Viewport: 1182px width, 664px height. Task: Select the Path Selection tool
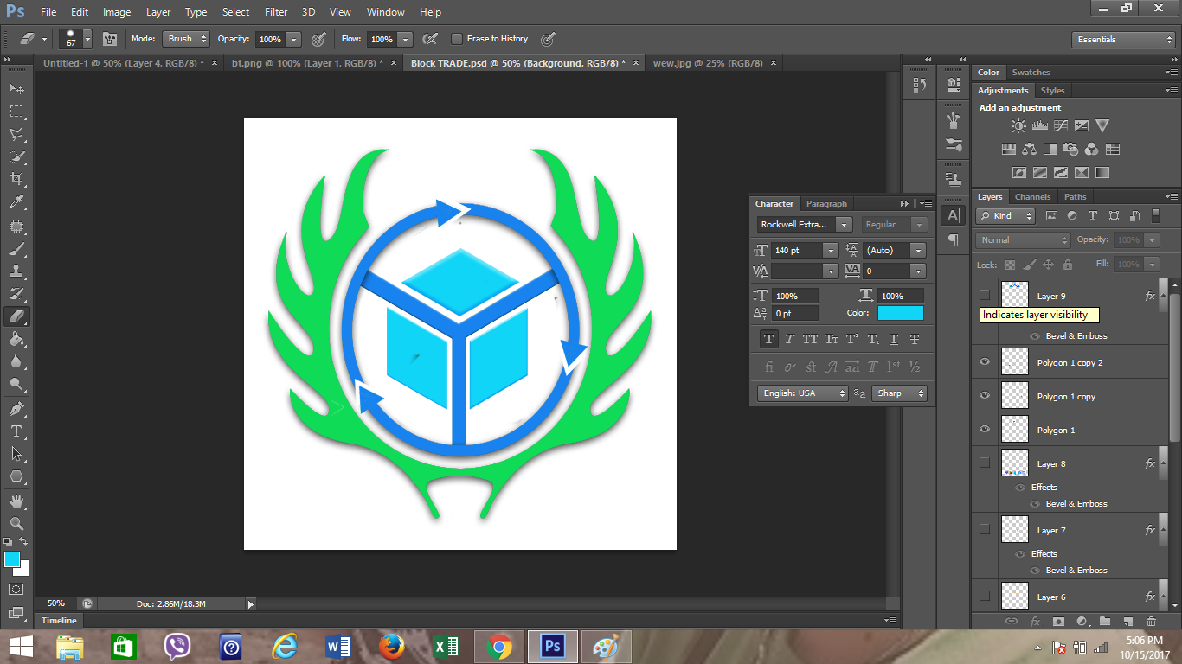(x=16, y=453)
